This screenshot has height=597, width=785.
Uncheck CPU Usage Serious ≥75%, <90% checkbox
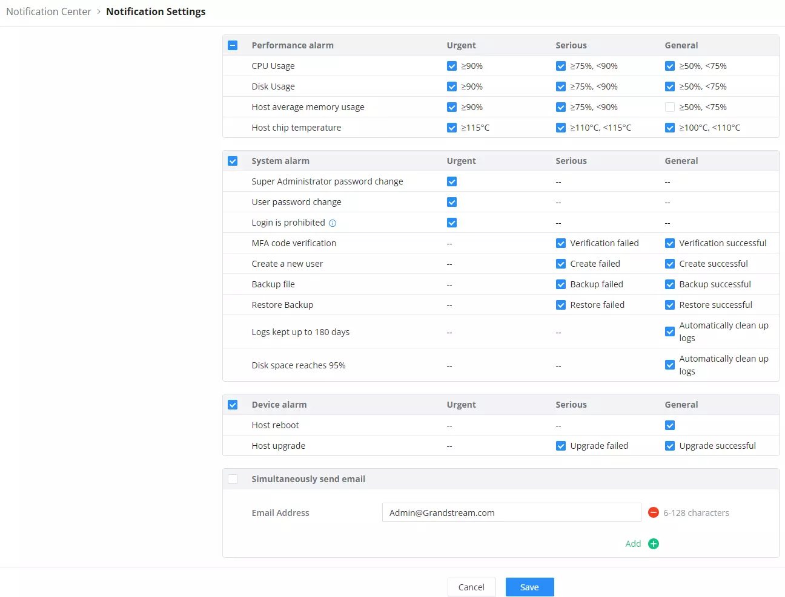click(561, 66)
